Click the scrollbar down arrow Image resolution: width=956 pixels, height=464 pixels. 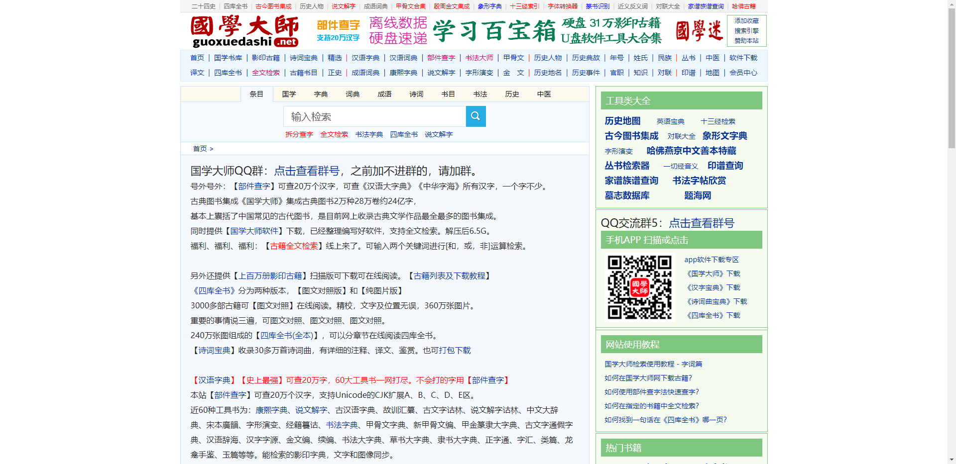(952, 460)
